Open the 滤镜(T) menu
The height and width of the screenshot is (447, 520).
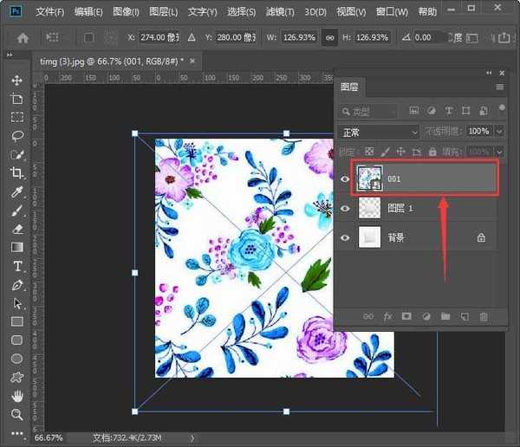pos(282,12)
